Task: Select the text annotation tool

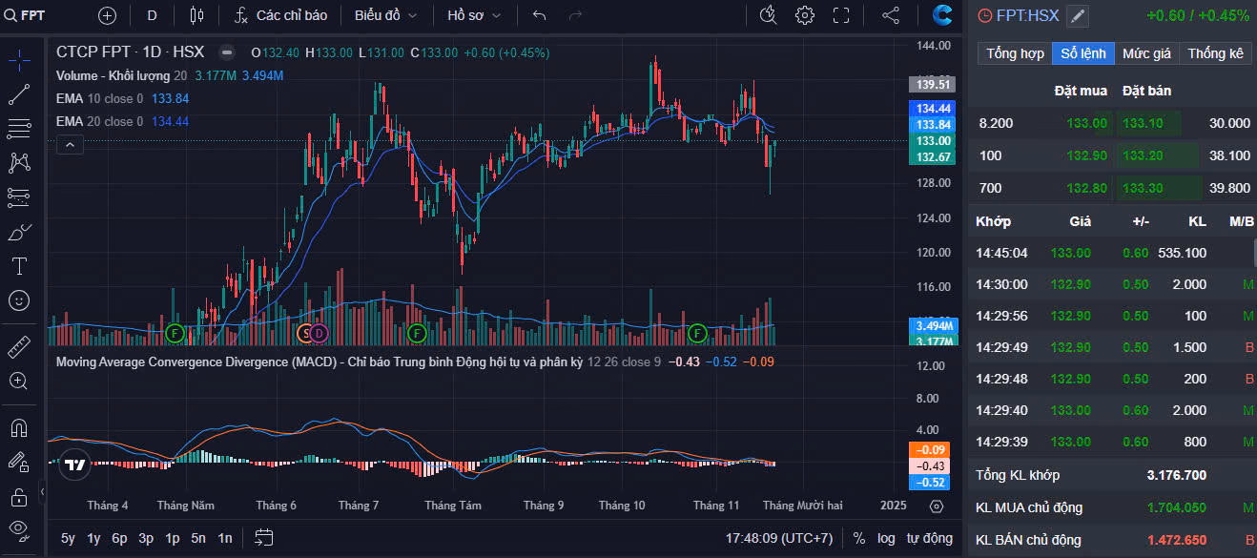Action: (19, 265)
